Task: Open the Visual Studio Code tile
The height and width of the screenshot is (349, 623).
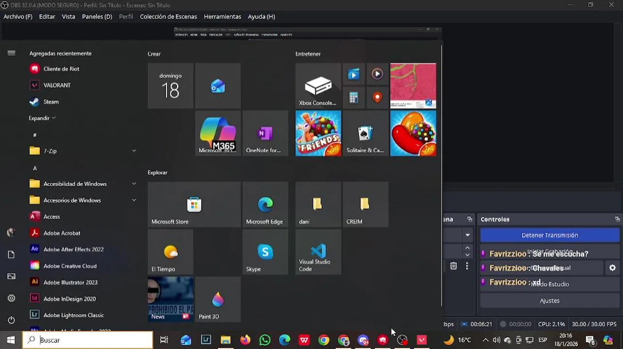Action: click(318, 252)
